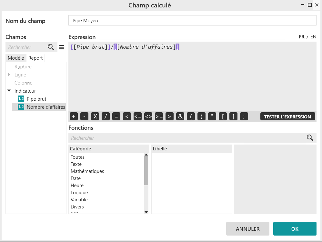Image resolution: width=322 pixels, height=242 pixels.
Task: Click the Champs search magnifier icon
Action: click(51, 47)
